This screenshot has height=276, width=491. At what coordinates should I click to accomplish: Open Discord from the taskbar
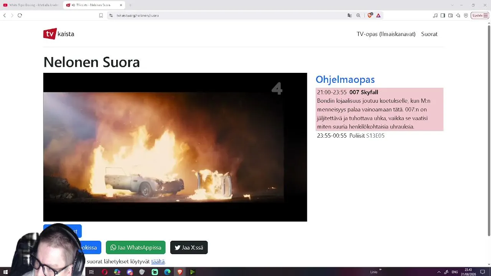[130, 272]
